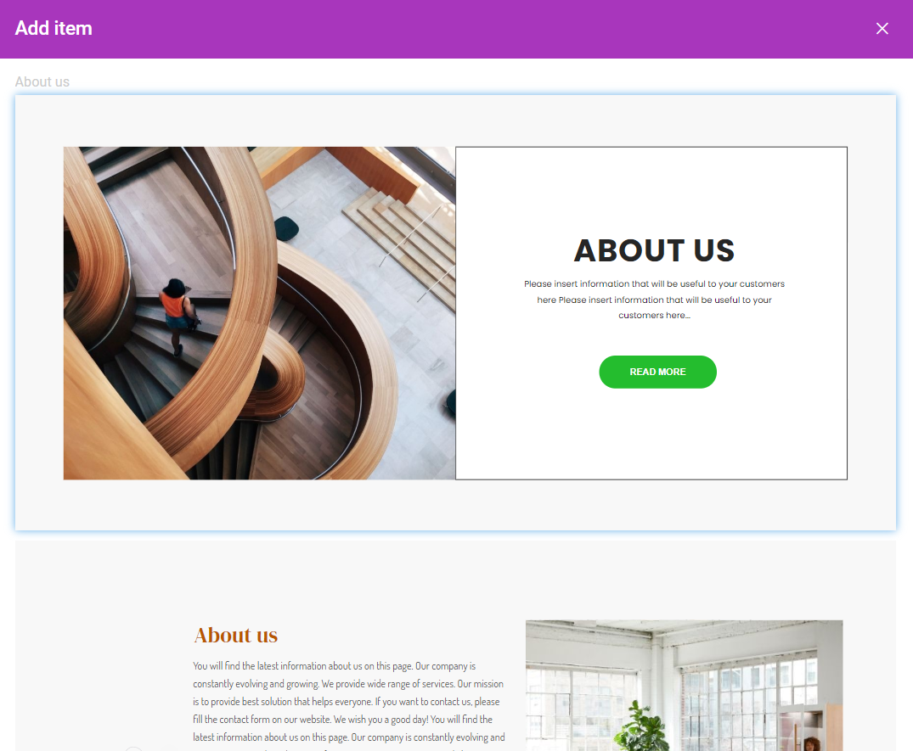Click the 'constantly evolving and growing' text line

pos(348,684)
